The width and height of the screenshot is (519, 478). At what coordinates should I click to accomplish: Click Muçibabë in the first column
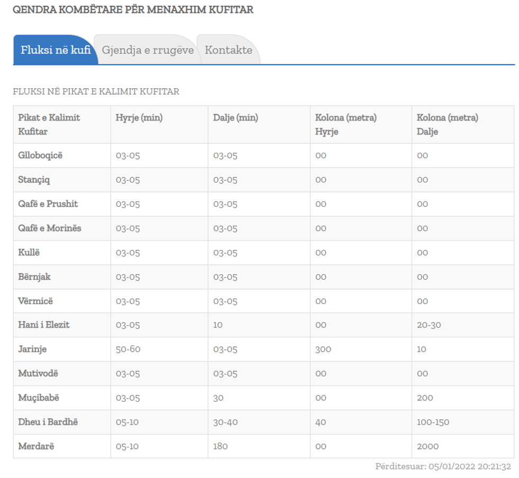pyautogui.click(x=39, y=398)
